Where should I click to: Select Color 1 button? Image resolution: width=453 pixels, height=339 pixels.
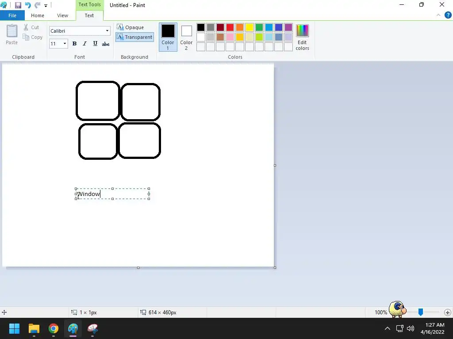[168, 37]
